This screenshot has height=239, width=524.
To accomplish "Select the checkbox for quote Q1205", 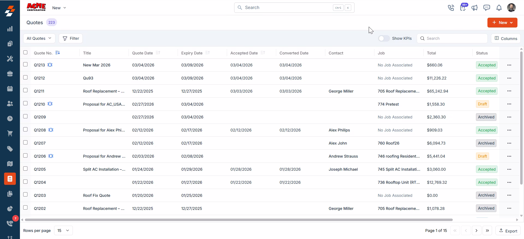I will tap(25, 168).
